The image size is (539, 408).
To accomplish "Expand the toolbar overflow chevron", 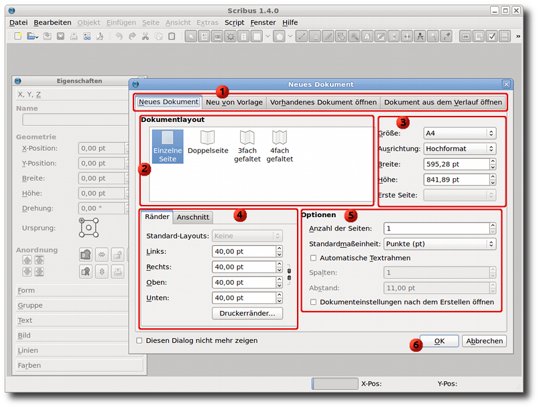I will pyautogui.click(x=518, y=36).
